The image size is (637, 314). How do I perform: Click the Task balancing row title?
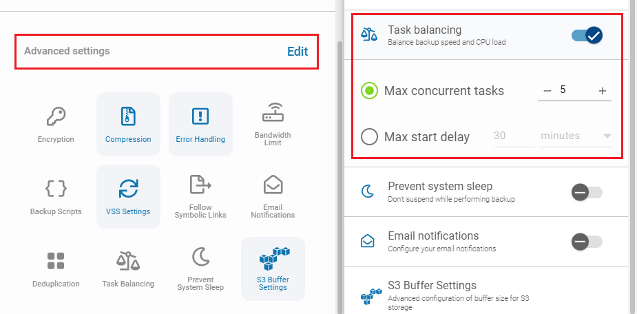424,30
